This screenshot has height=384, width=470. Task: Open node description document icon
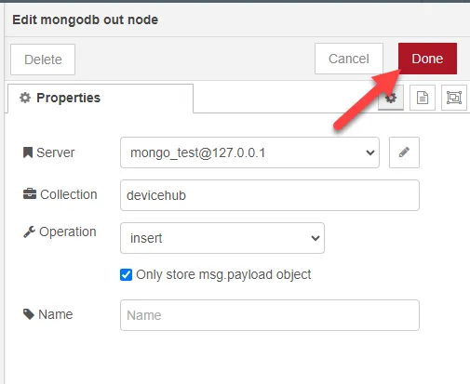tap(423, 98)
